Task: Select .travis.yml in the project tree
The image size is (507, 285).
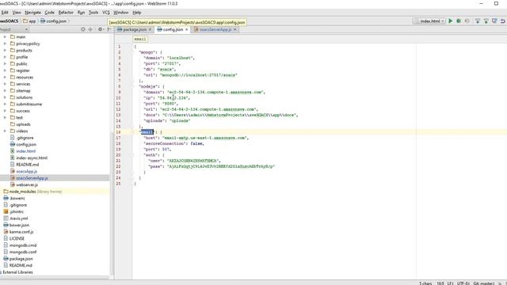Action: 18,218
